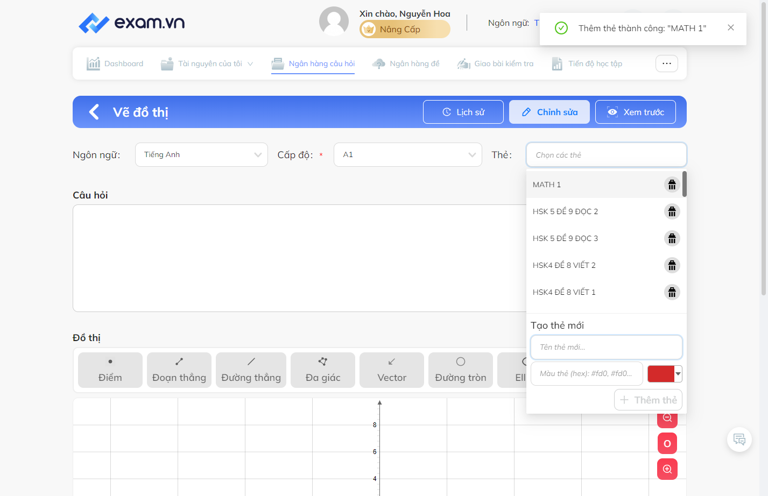
Task: Delete the HSK4 ĐỀ 8 VIẾT 2 tag
Action: [672, 265]
